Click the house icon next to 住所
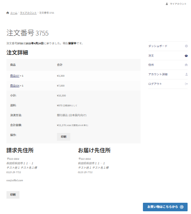The image size is (191, 214). (x=186, y=65)
